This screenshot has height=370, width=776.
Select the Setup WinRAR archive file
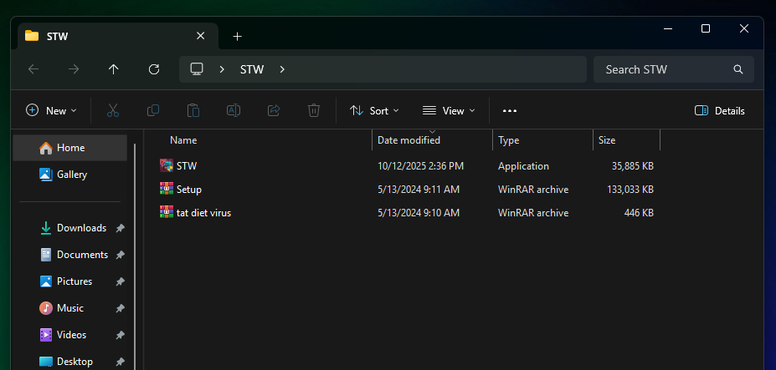tap(189, 190)
